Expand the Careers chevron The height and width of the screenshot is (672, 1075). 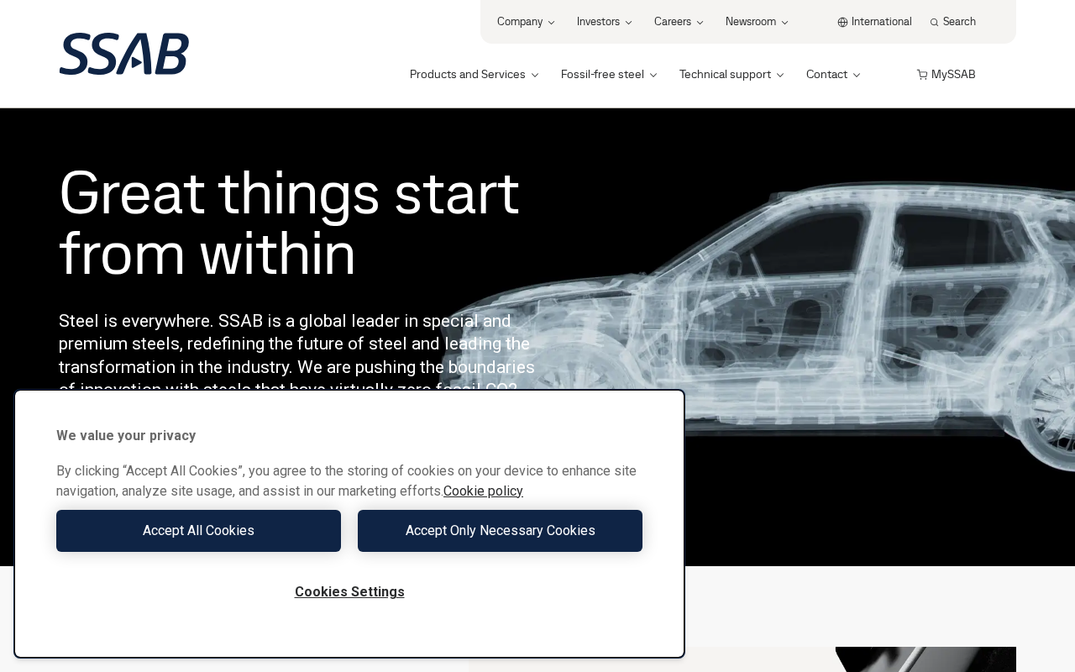coord(700,23)
